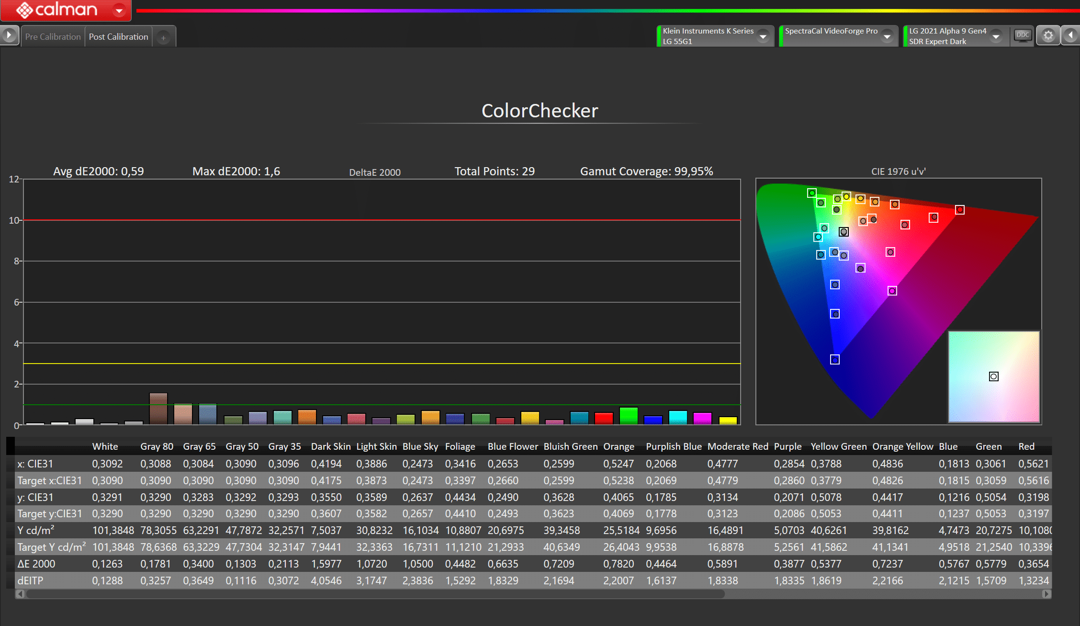Click the Calman logo

point(56,10)
